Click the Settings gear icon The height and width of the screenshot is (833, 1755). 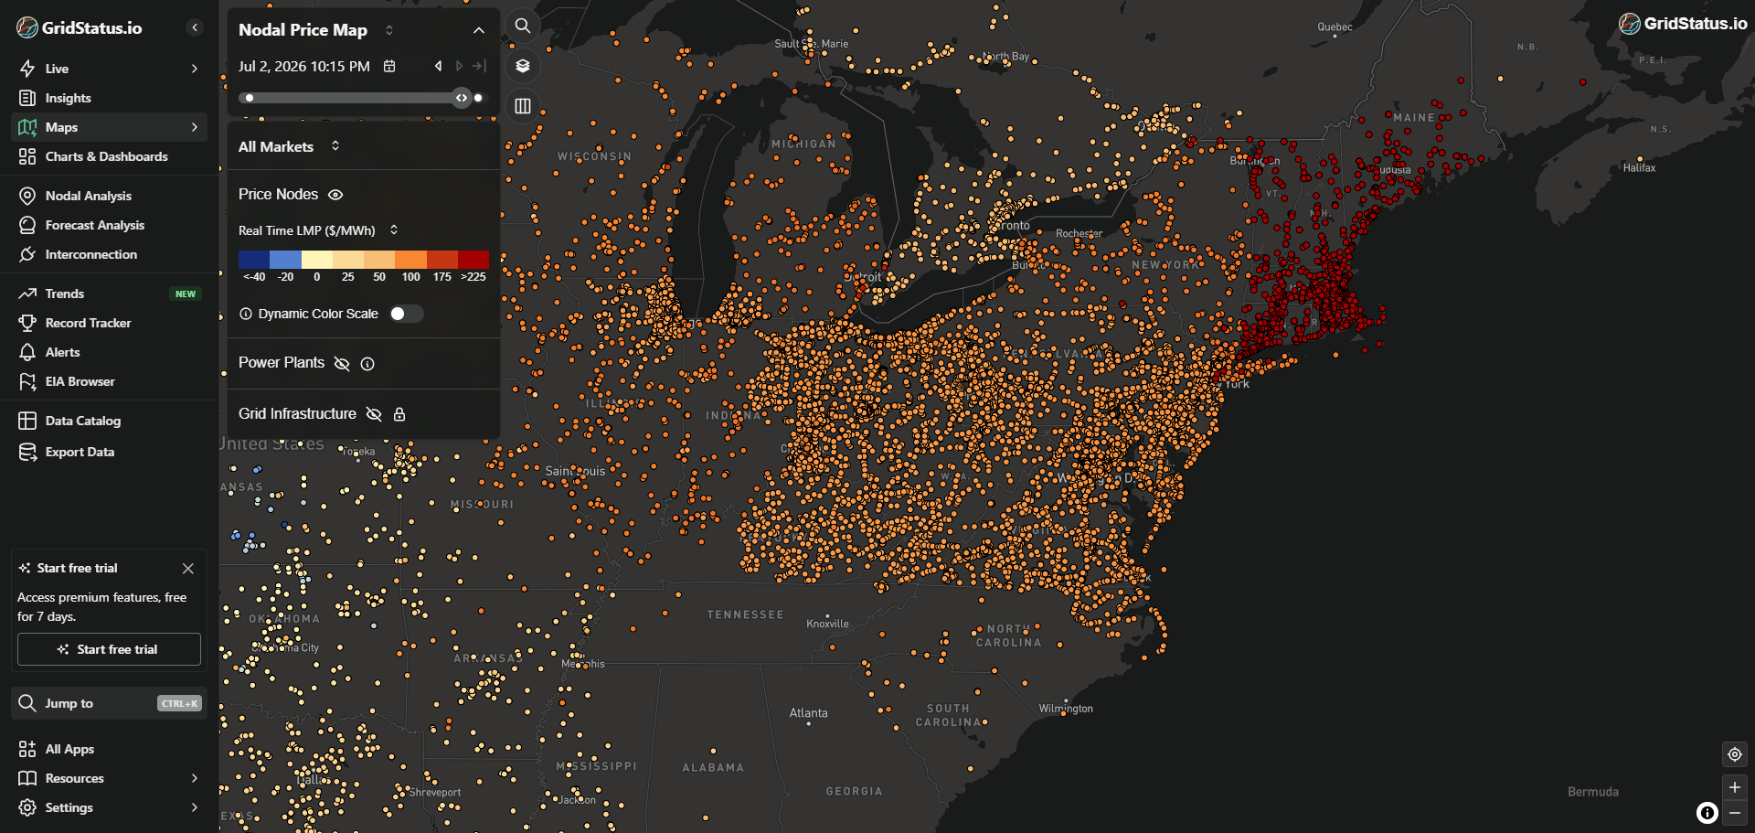pyautogui.click(x=27, y=807)
